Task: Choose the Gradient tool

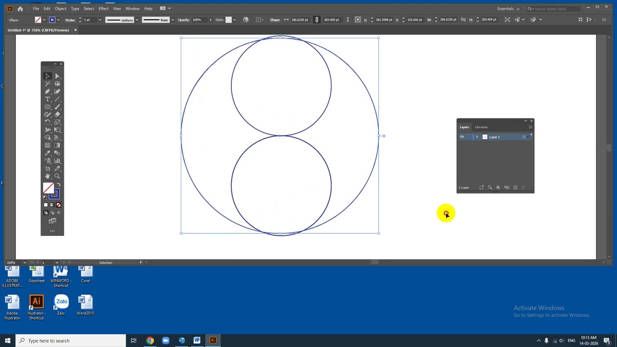Action: [x=57, y=146]
